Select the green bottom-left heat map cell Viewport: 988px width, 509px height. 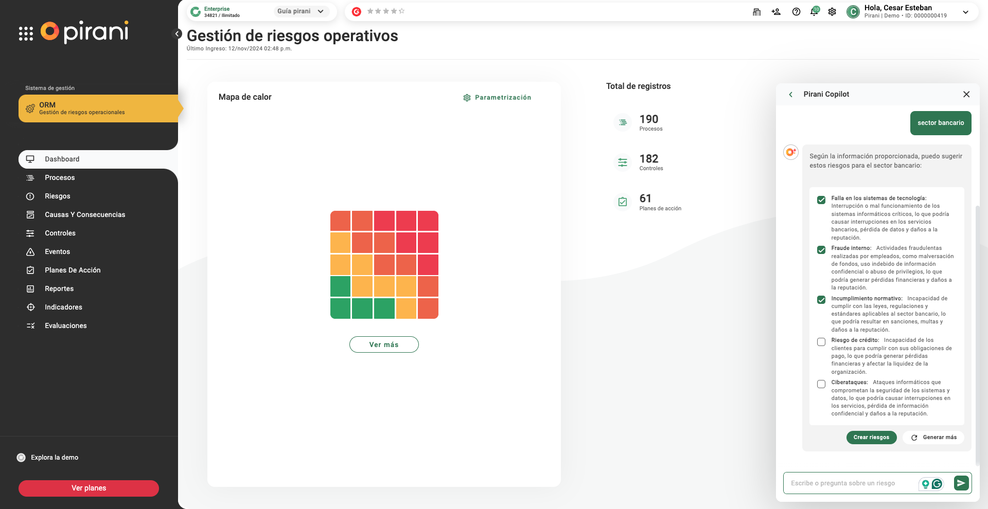coord(340,308)
